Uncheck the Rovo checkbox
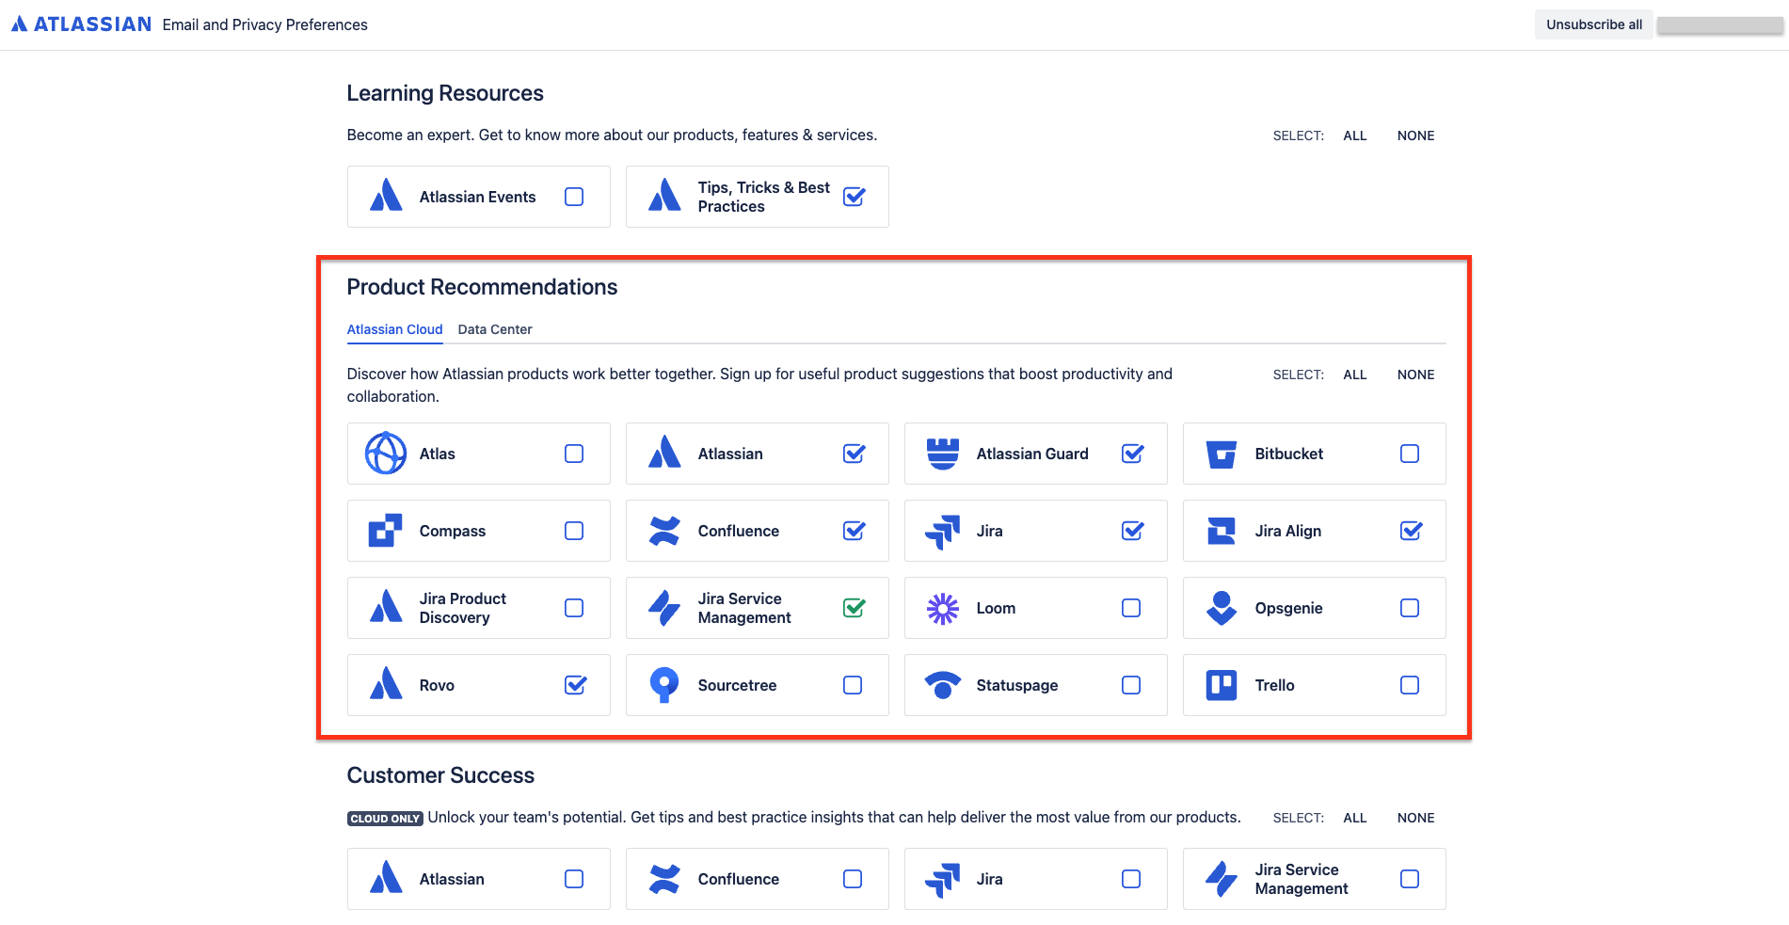This screenshot has height=925, width=1789. [x=575, y=685]
